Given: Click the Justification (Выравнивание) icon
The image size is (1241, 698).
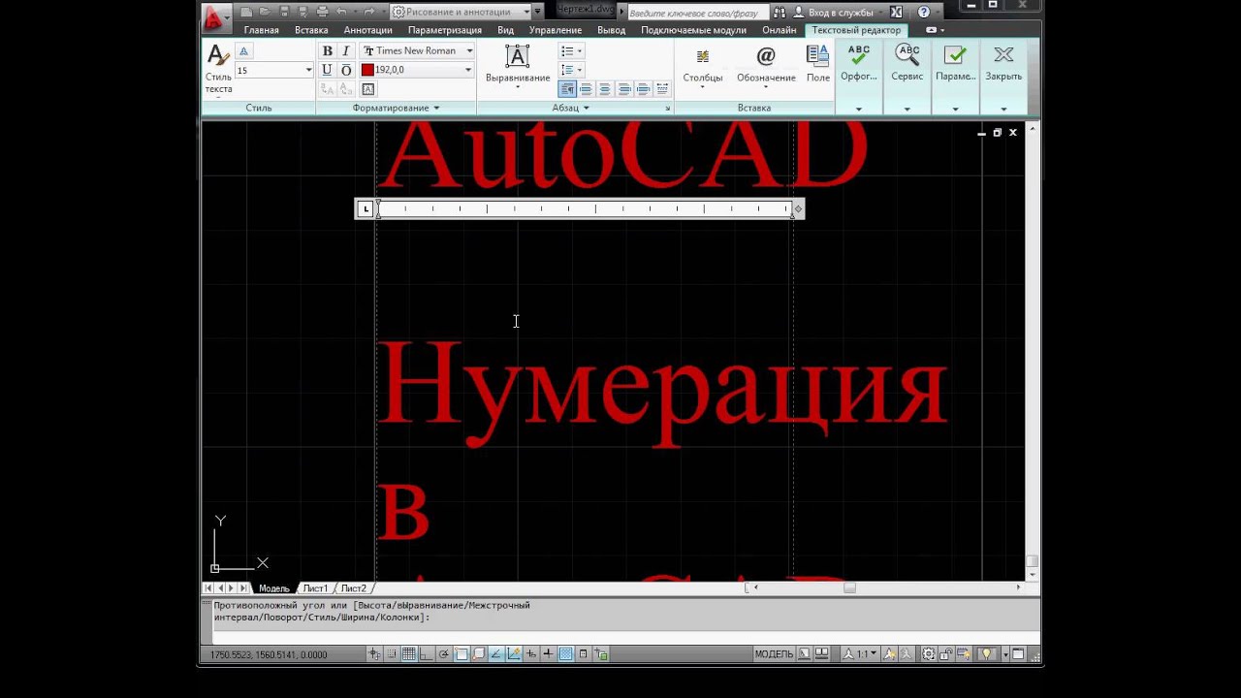Looking at the screenshot, I should click(518, 56).
